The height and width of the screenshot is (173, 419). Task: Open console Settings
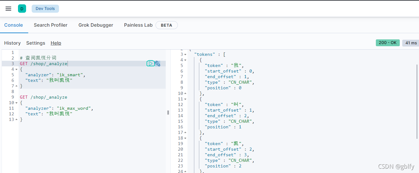coord(36,43)
